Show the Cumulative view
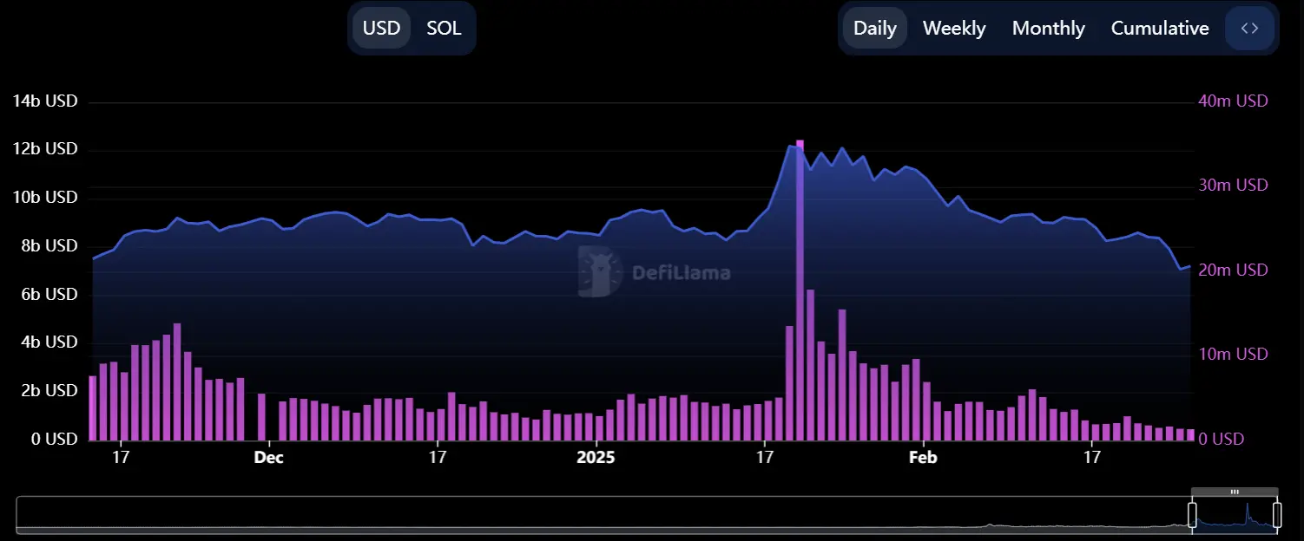Image resolution: width=1304 pixels, height=541 pixels. tap(1159, 28)
